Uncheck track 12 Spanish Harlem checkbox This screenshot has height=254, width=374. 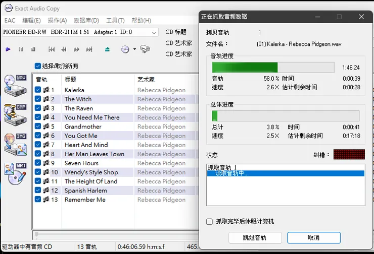point(38,190)
